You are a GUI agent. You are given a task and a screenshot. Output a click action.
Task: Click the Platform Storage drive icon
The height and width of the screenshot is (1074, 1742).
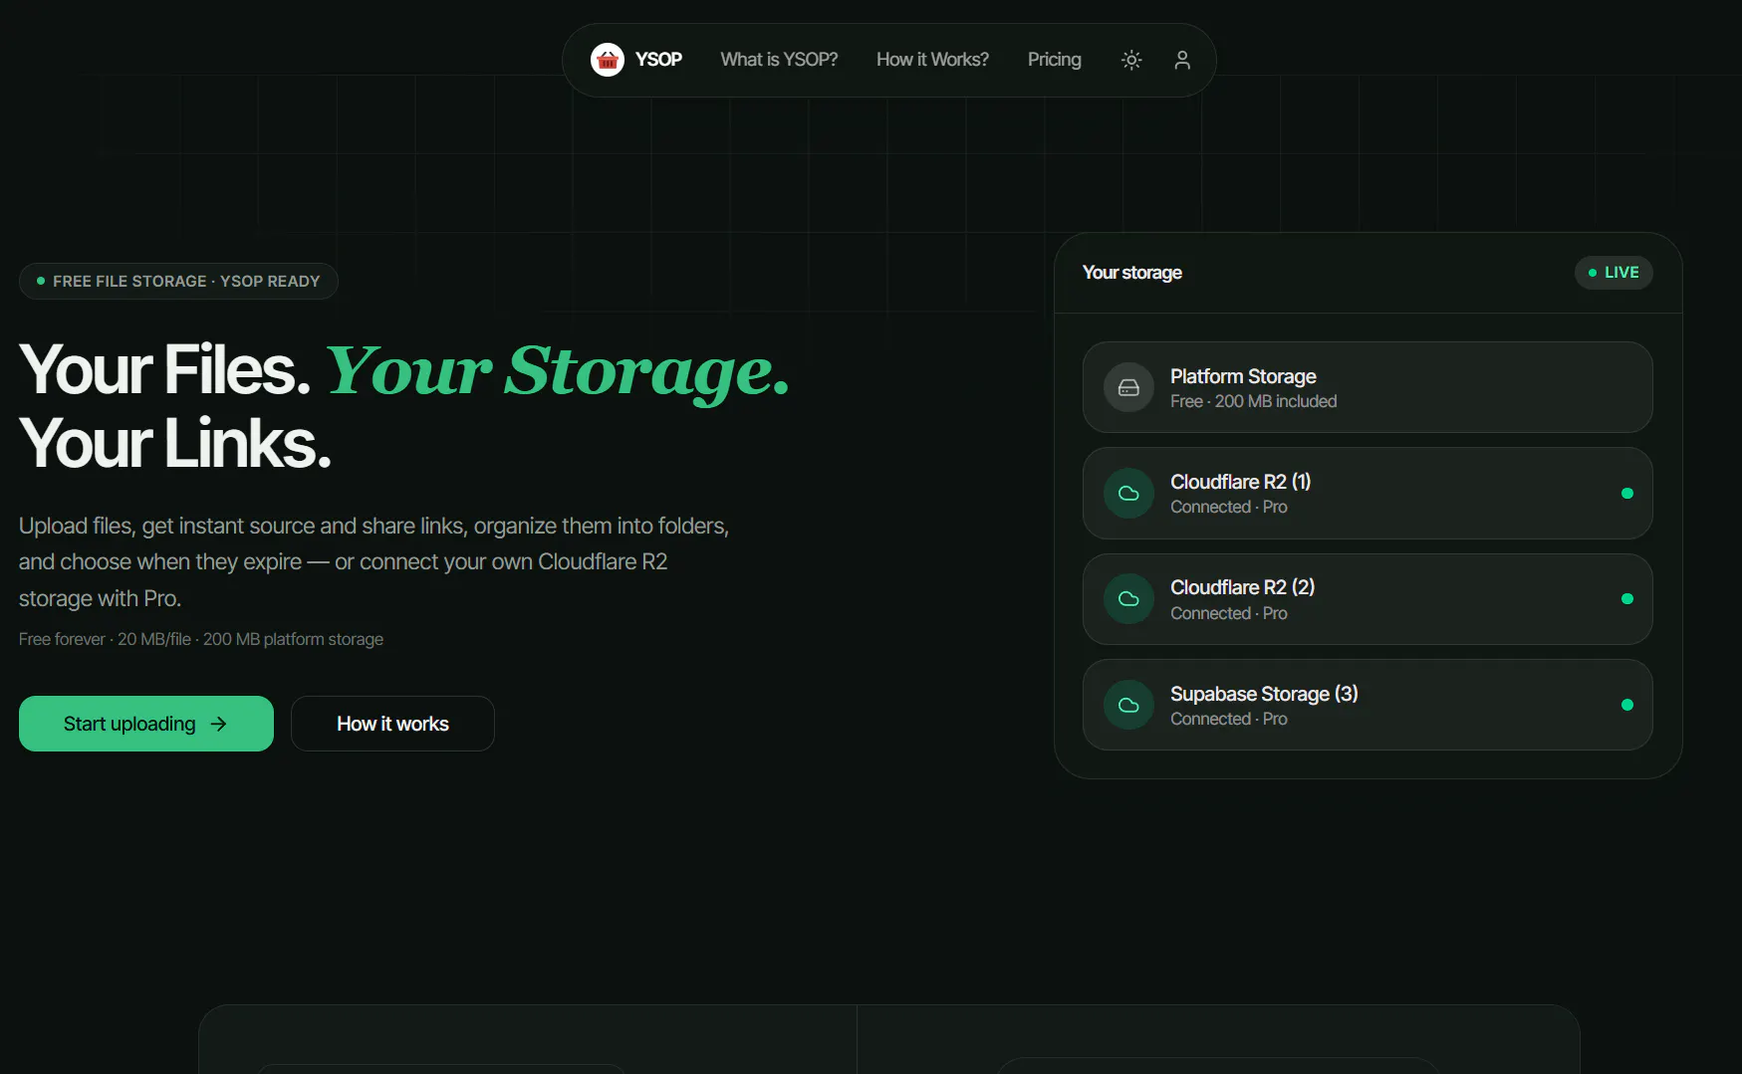pyautogui.click(x=1128, y=387)
